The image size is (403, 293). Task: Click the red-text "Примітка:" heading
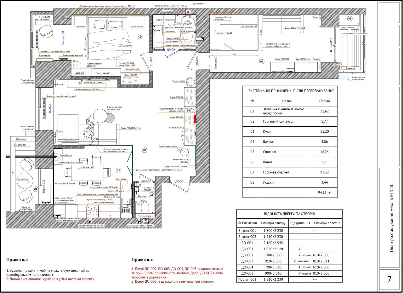coord(142,260)
